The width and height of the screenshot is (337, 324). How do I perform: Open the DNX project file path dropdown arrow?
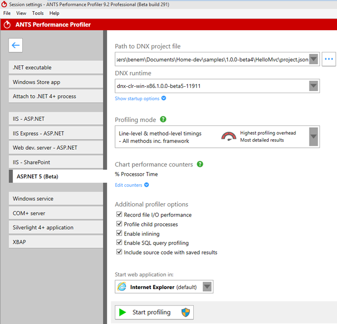314,59
